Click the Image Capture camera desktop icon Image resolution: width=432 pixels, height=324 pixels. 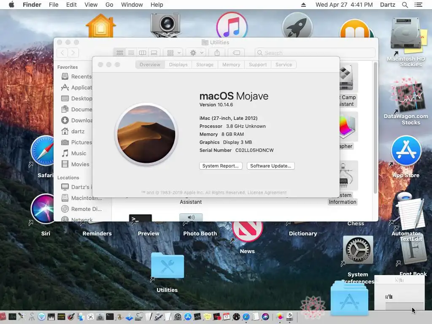pyautogui.click(x=165, y=25)
